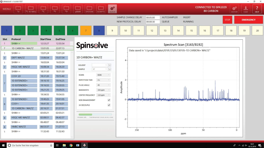Open File Explorer from the taskbar
Viewport: 264px width, 148px height.
pos(64,145)
